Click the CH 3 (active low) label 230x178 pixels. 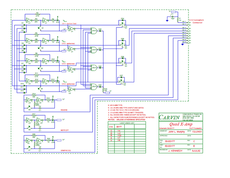[68, 64]
